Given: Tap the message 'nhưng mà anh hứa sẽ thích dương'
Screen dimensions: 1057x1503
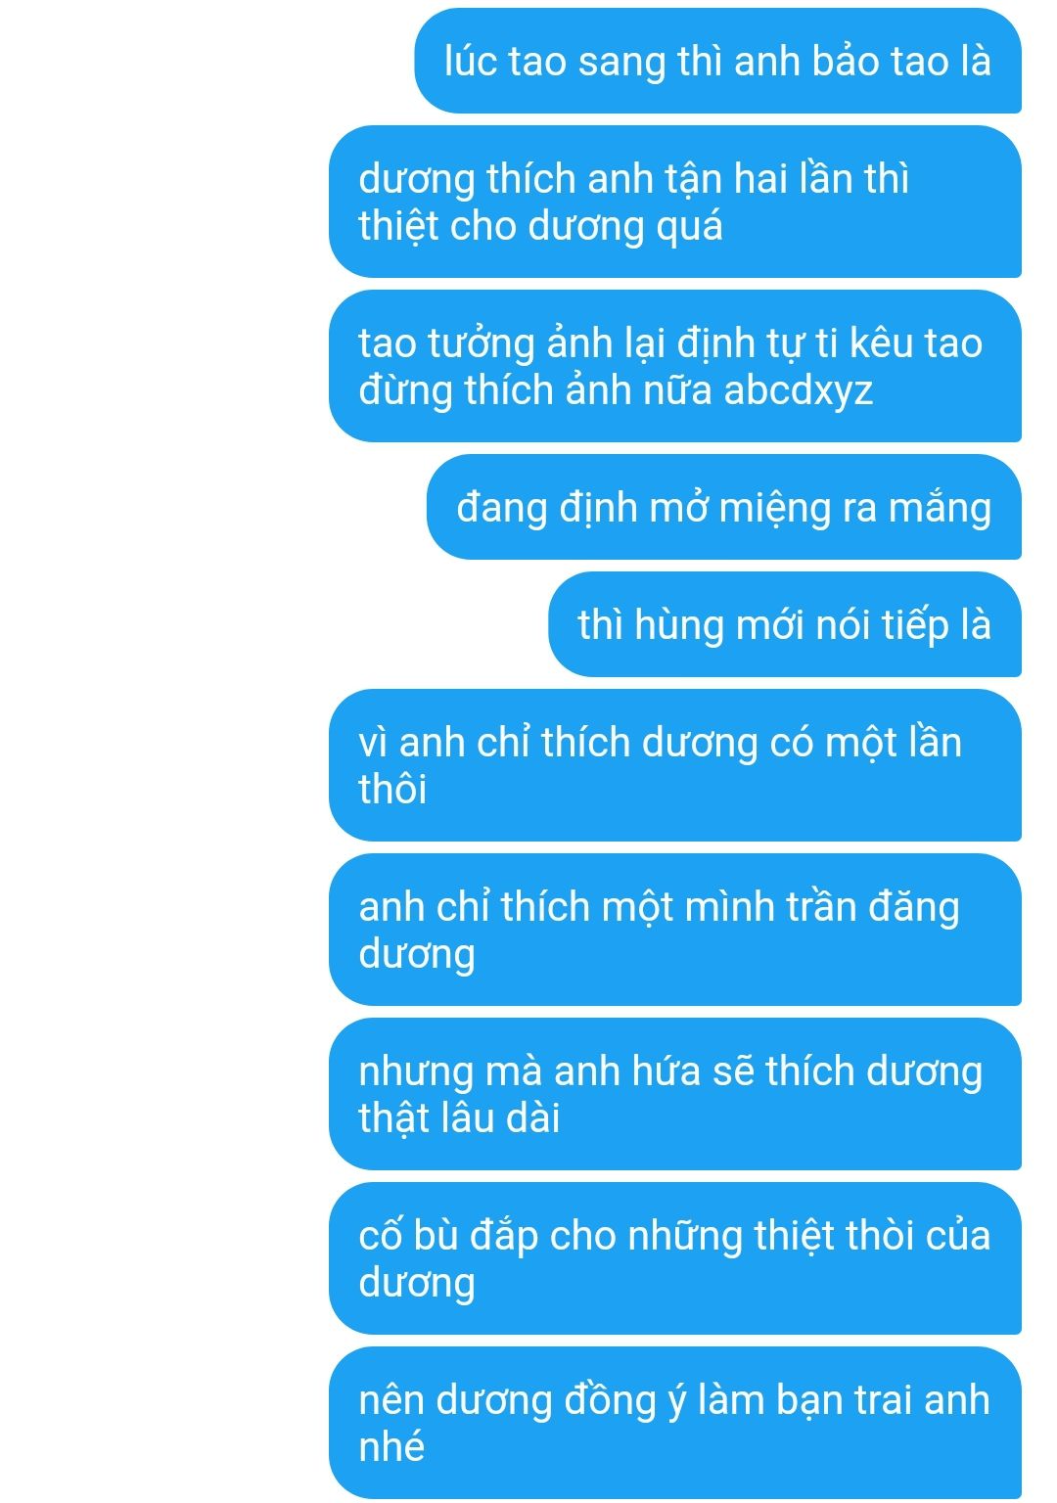Looking at the screenshot, I should (675, 1094).
